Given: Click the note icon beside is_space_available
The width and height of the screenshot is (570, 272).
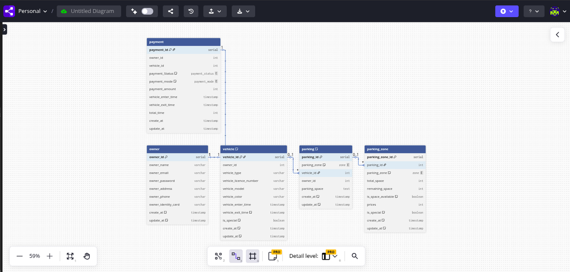Looking at the screenshot, I should (397, 197).
